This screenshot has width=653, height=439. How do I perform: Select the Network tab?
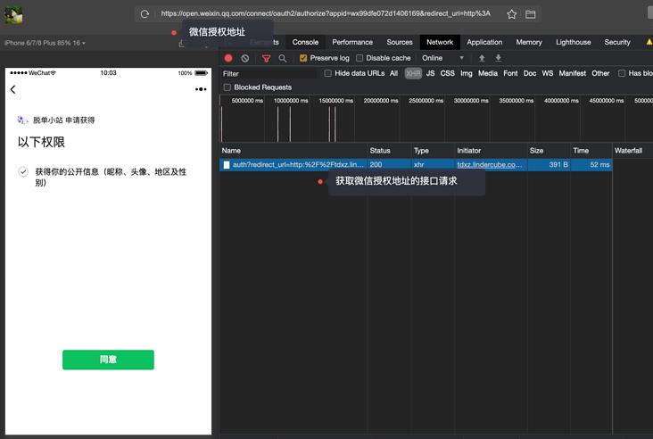point(440,42)
